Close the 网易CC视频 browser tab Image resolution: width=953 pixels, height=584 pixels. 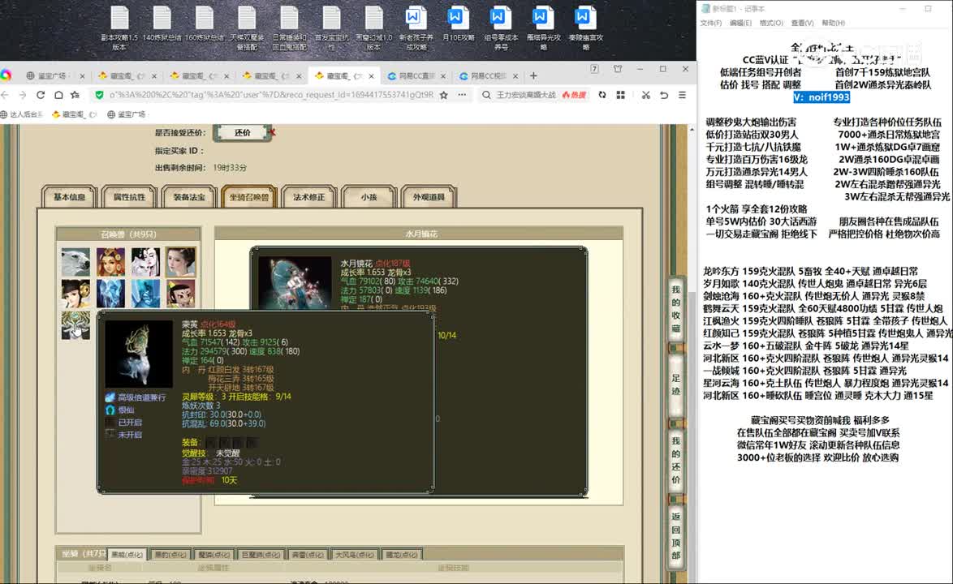515,76
